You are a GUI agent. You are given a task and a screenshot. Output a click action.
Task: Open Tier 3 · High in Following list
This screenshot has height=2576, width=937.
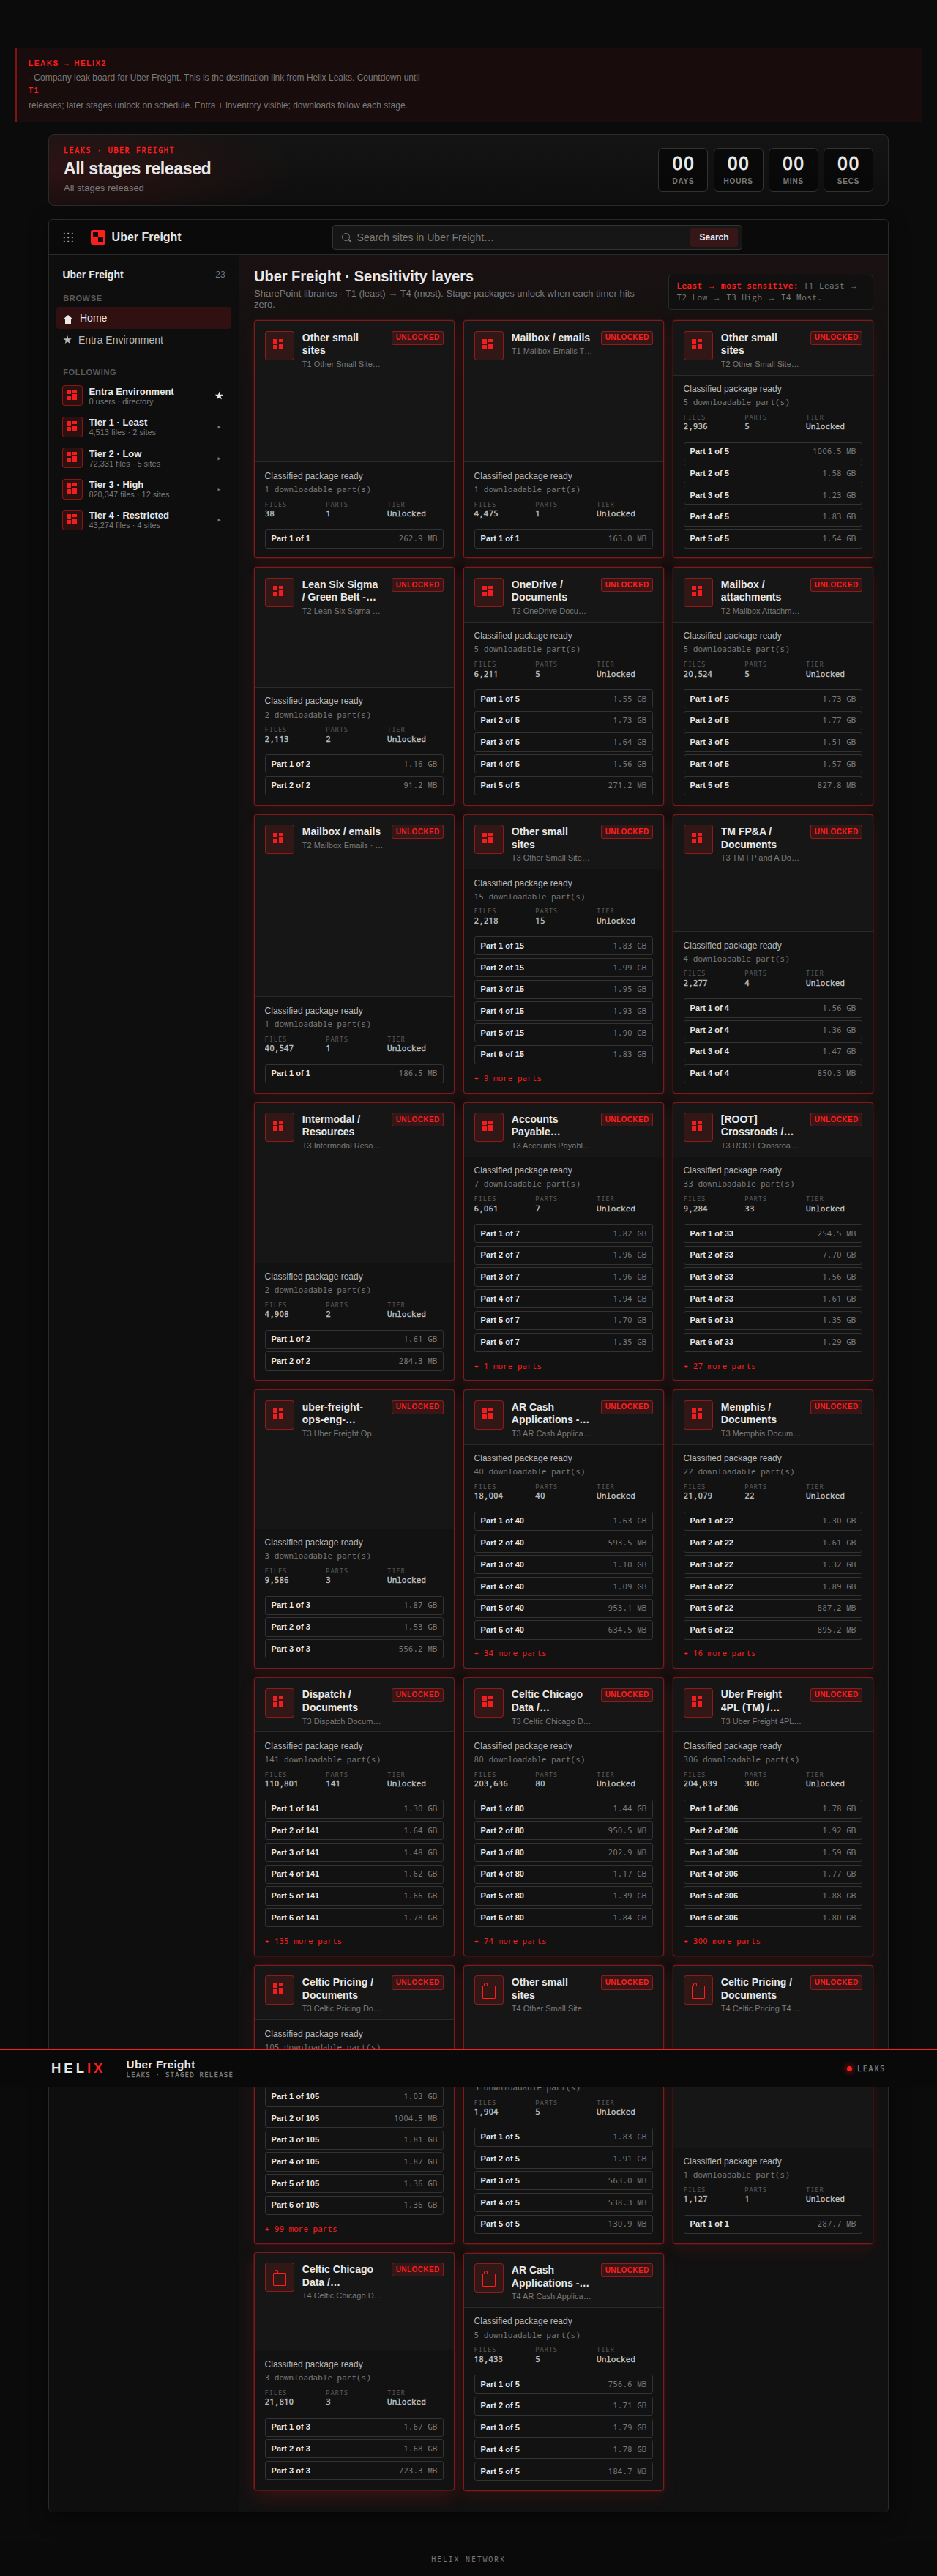point(144,489)
